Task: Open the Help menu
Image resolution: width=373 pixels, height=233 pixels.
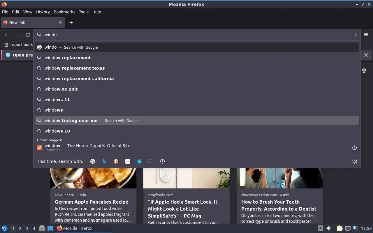Action: [x=96, y=12]
